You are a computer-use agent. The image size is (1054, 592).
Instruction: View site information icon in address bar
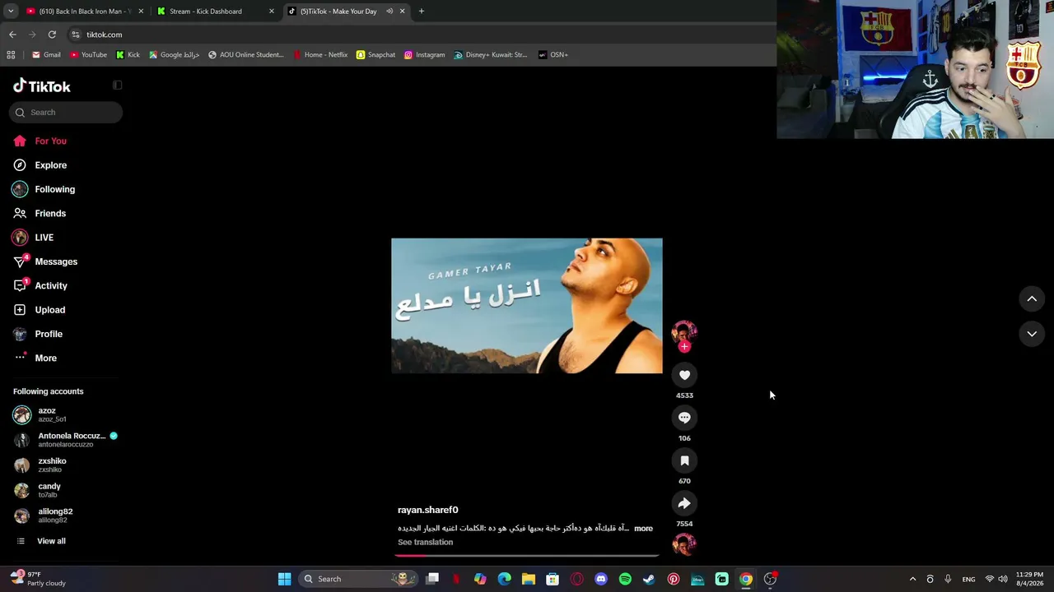[x=76, y=35]
